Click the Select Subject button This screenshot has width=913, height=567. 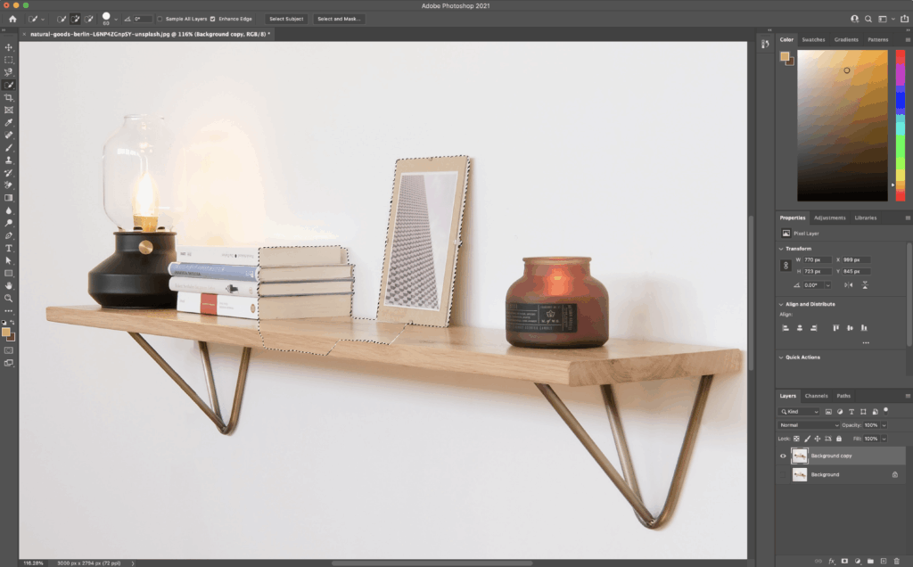pos(286,19)
